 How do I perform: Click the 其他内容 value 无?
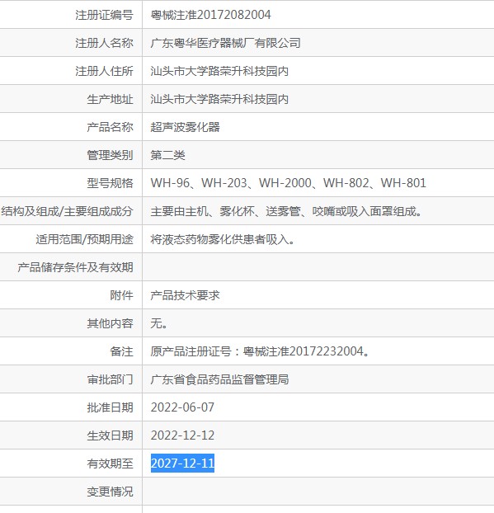(x=159, y=323)
